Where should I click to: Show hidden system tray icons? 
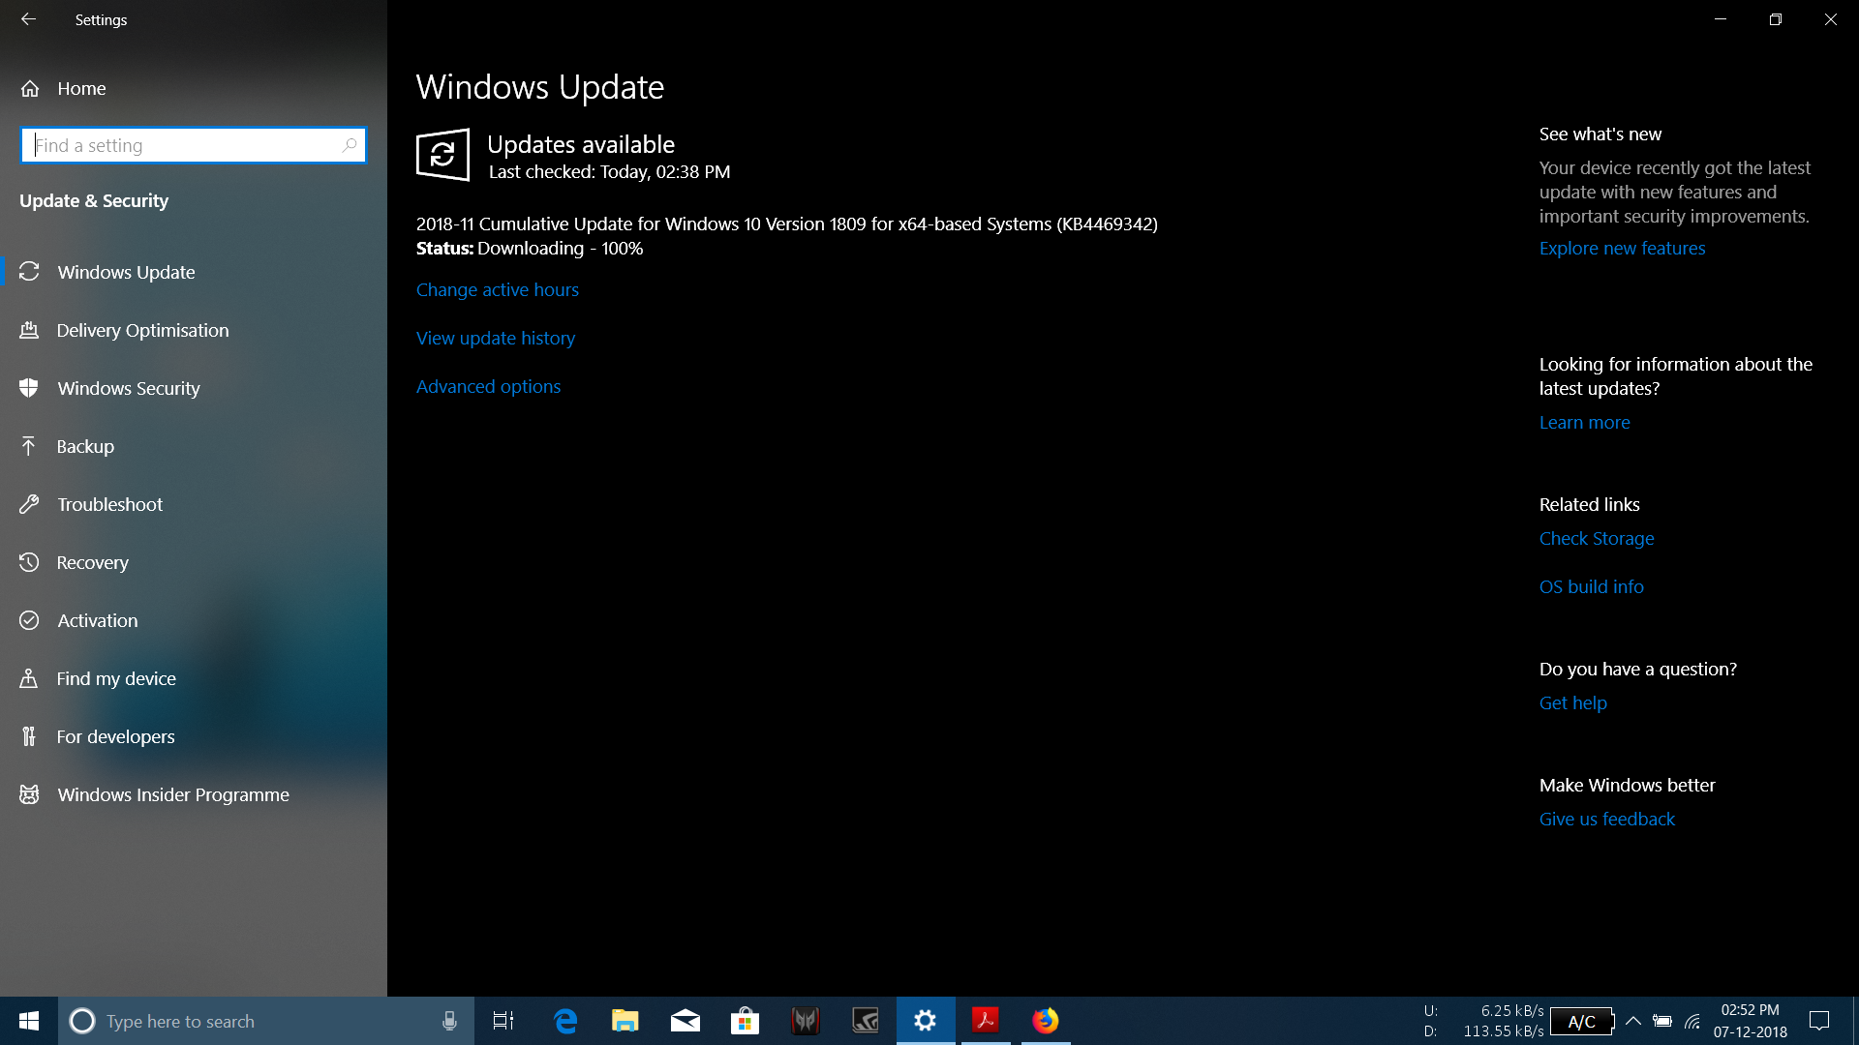pos(1633,1021)
